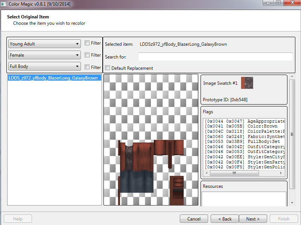This screenshot has height=225, width=301.
Task: Click the up arrow of details panel scrollbar
Action: pos(292,76)
